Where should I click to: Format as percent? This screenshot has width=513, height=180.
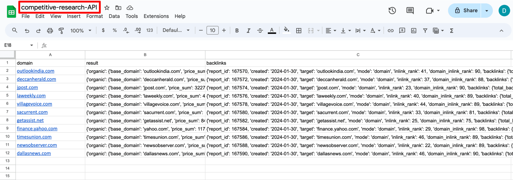coord(115,30)
